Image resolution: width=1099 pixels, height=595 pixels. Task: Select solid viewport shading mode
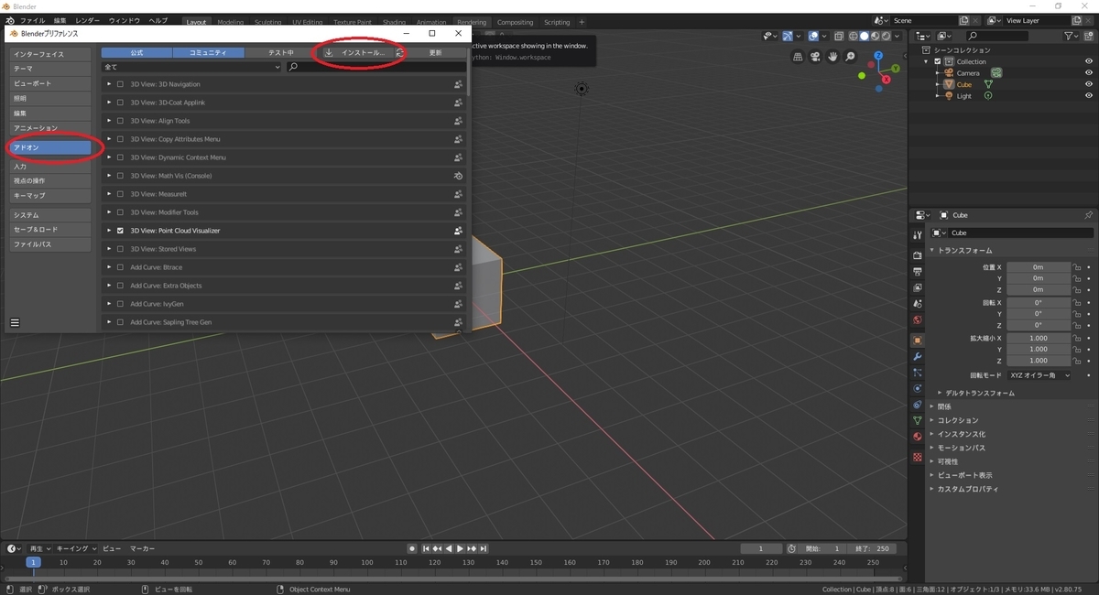click(x=864, y=36)
